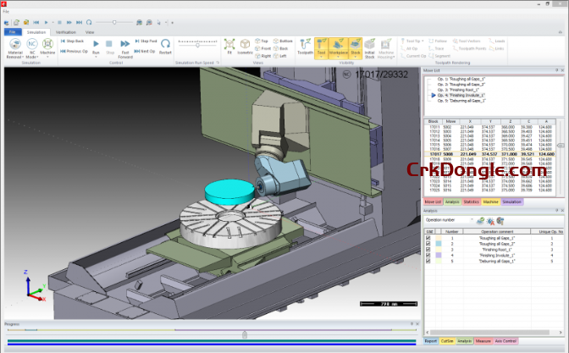Uncheck the operation 5 Deburring checkbox
The height and width of the screenshot is (353, 569).
pos(428,261)
